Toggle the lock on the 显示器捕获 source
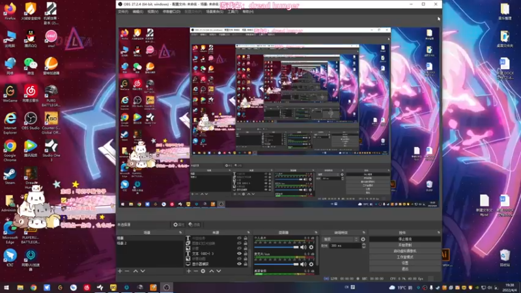This screenshot has height=293, width=521. (246, 264)
